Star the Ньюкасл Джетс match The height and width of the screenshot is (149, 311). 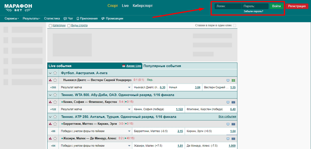point(55,80)
